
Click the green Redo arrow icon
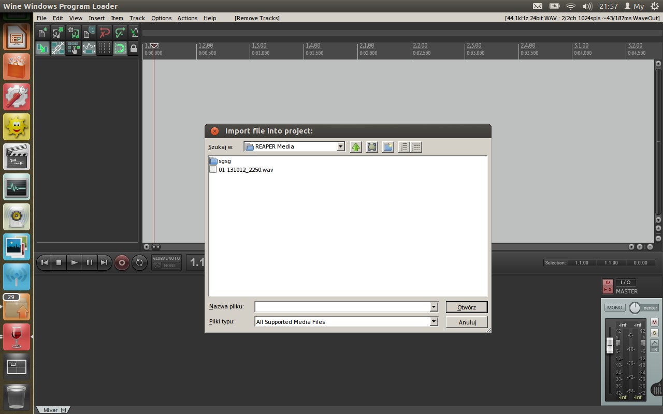(x=120, y=33)
